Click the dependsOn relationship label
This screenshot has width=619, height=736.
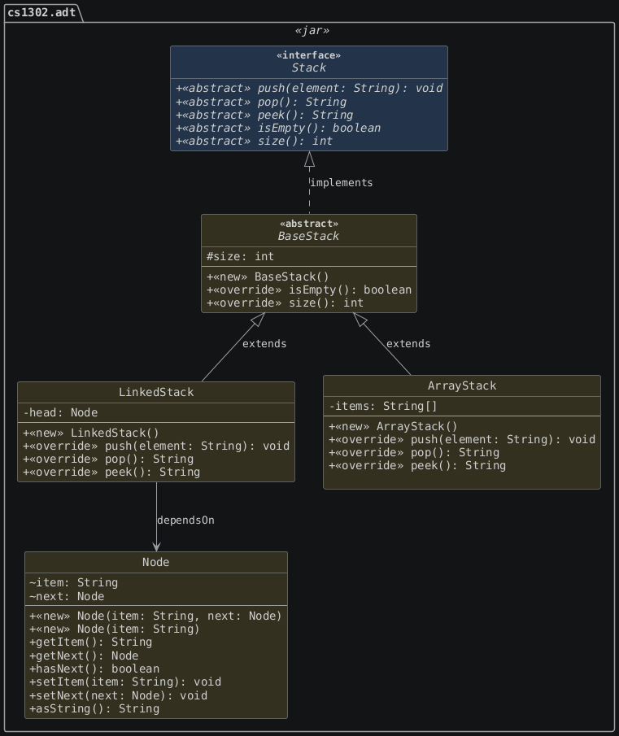point(185,520)
